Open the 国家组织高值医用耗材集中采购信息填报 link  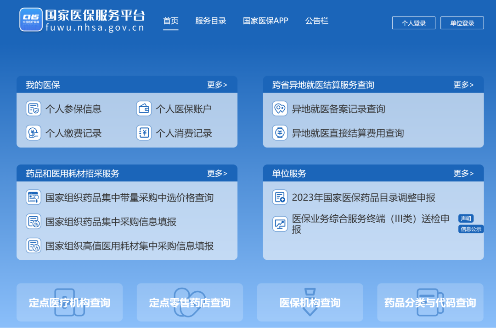130,246
